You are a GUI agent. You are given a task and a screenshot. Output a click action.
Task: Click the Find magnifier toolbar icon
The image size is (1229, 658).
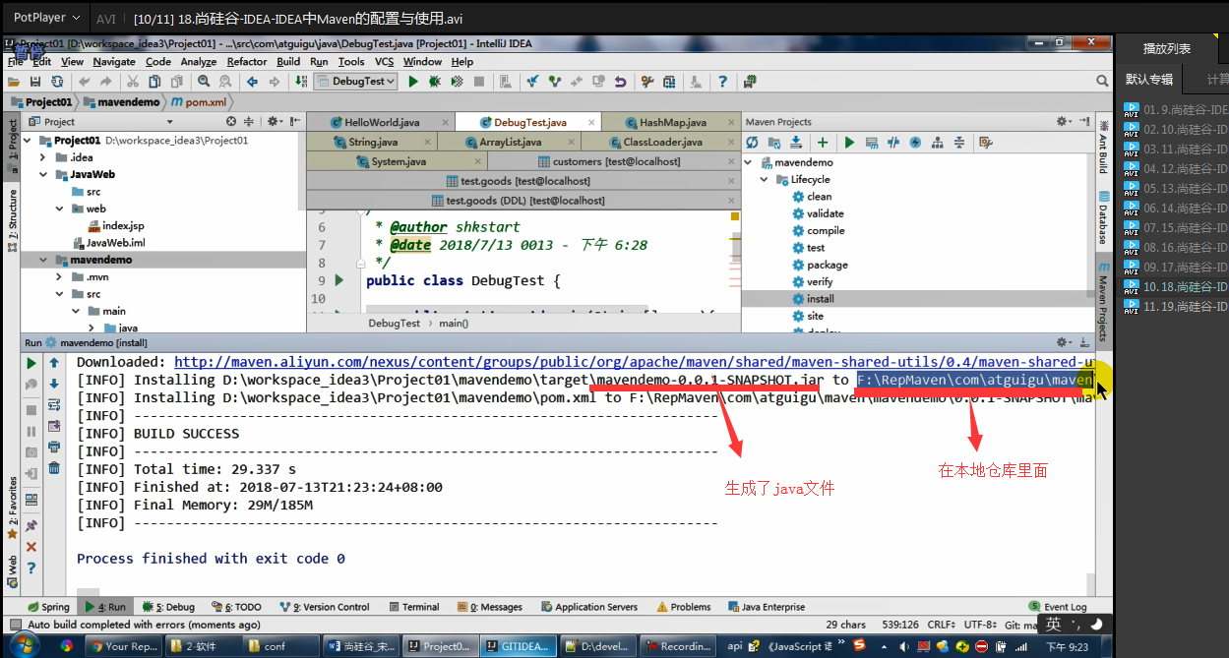(x=204, y=82)
